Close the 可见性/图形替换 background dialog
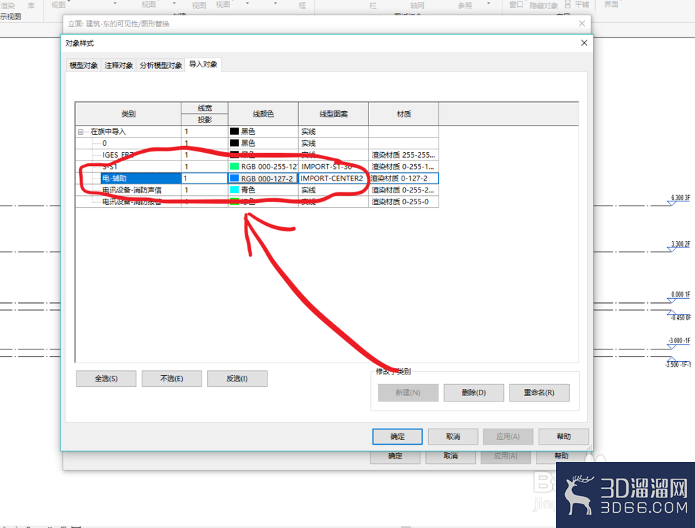The height and width of the screenshot is (528, 695). pos(582,24)
